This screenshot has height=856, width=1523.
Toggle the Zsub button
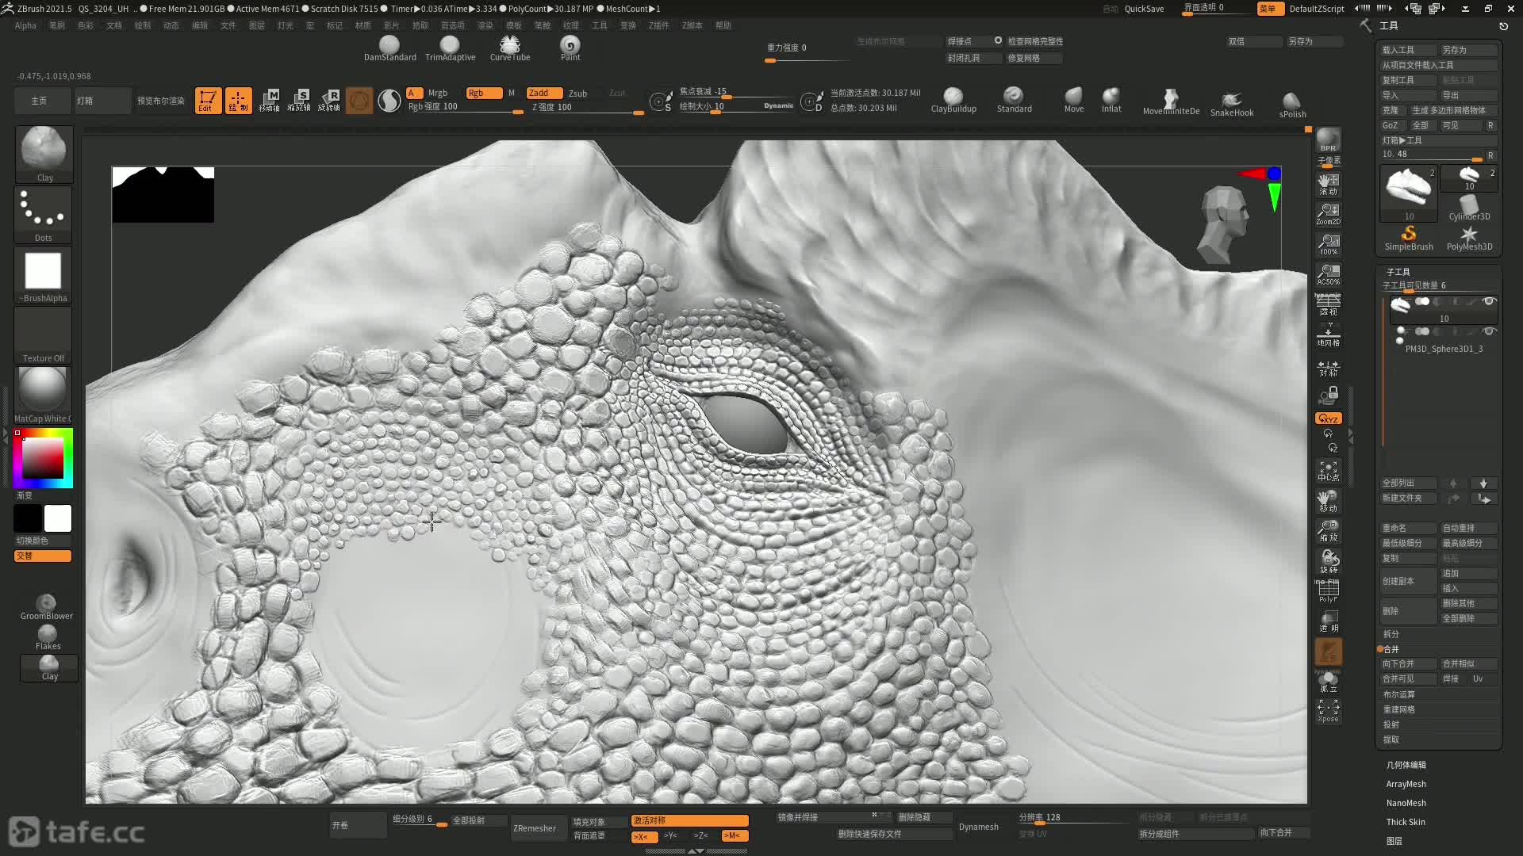(x=577, y=93)
